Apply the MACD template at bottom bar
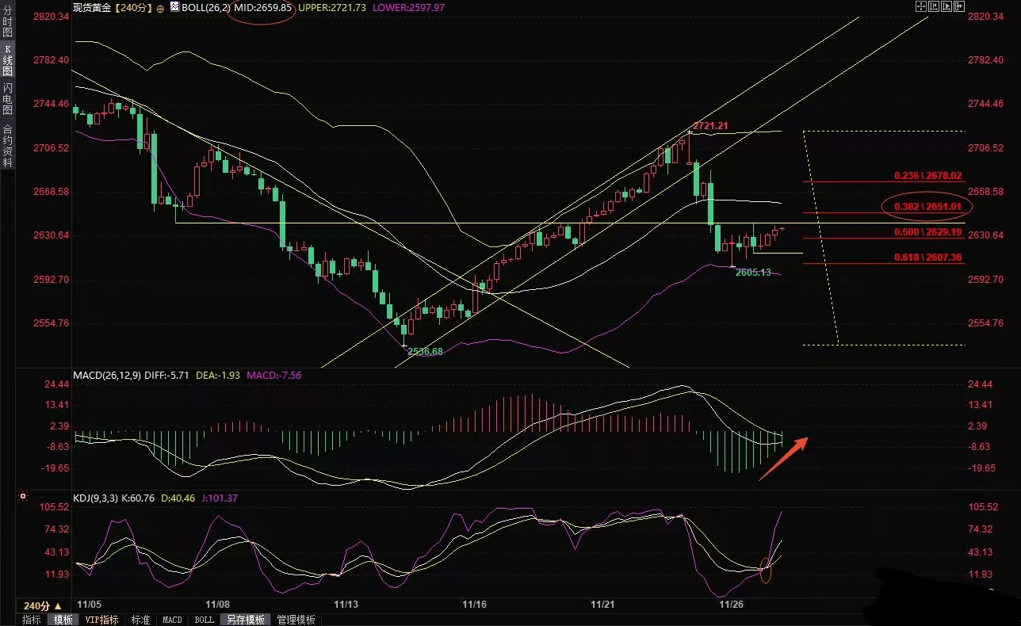 coord(172,620)
